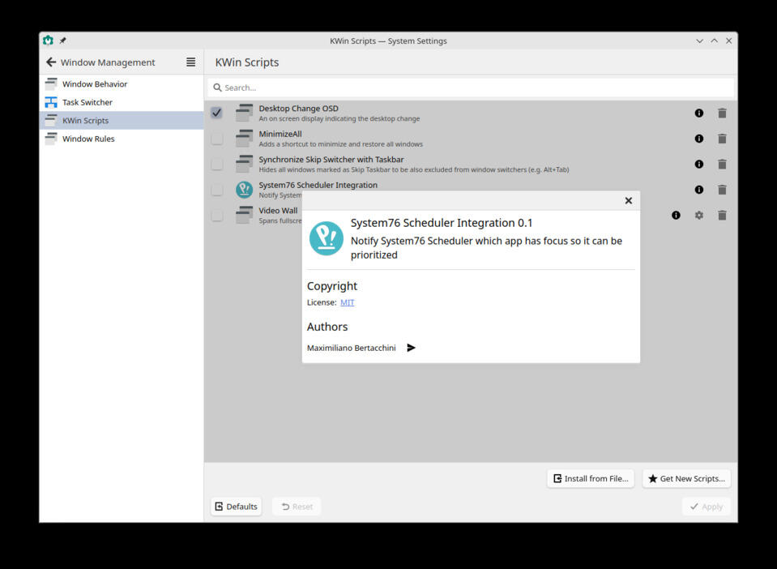Uncheck Desktop Change OSD checkbox
Image resolution: width=777 pixels, height=569 pixels.
point(216,113)
